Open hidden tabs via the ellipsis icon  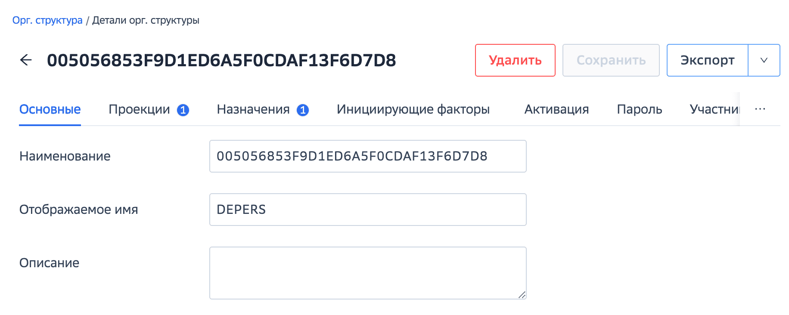(x=760, y=109)
